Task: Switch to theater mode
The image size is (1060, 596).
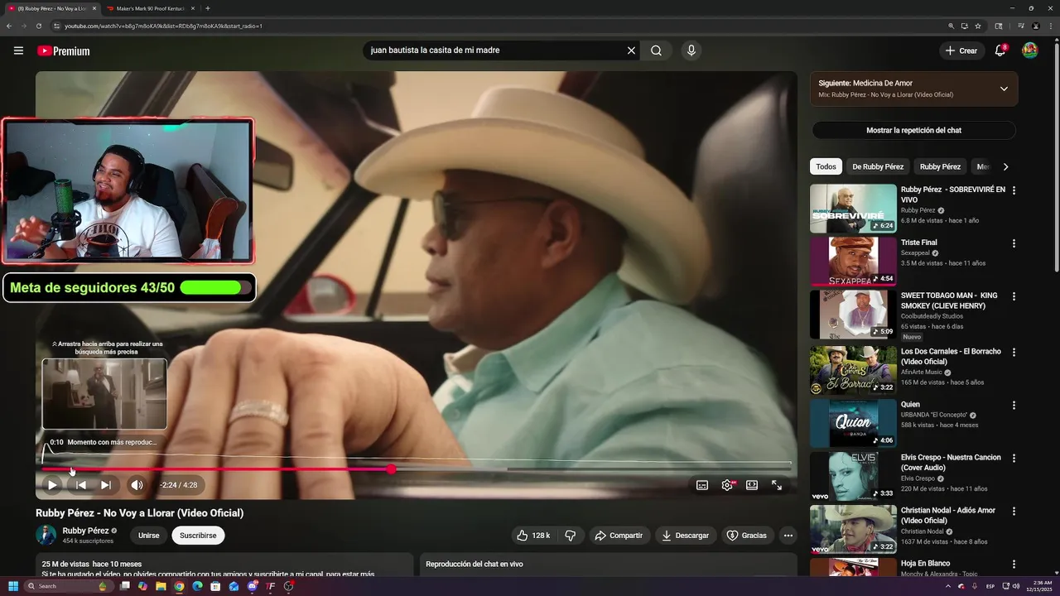Action: click(752, 485)
